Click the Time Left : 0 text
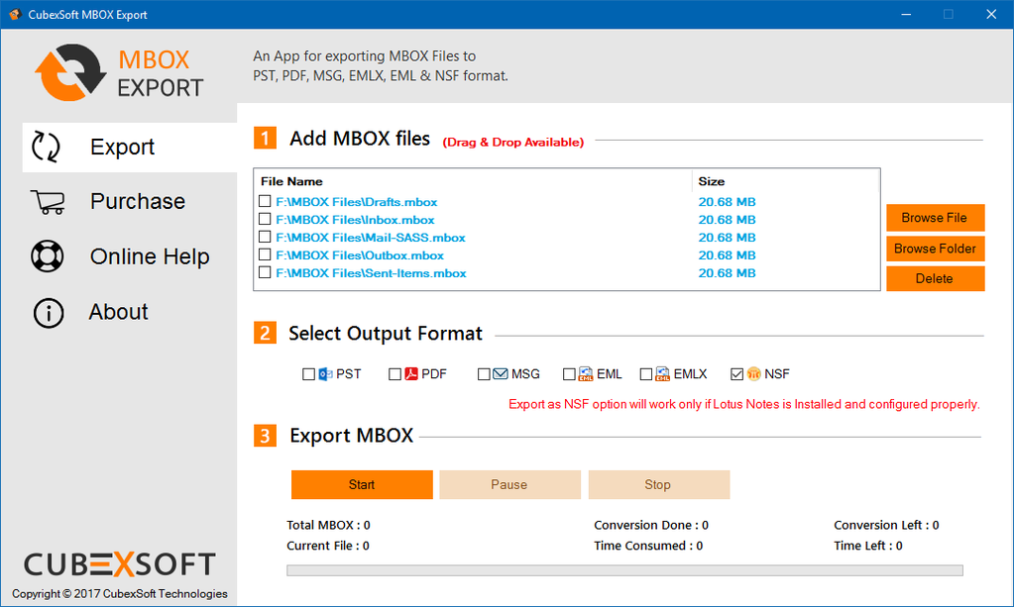The width and height of the screenshot is (1014, 607). point(868,546)
